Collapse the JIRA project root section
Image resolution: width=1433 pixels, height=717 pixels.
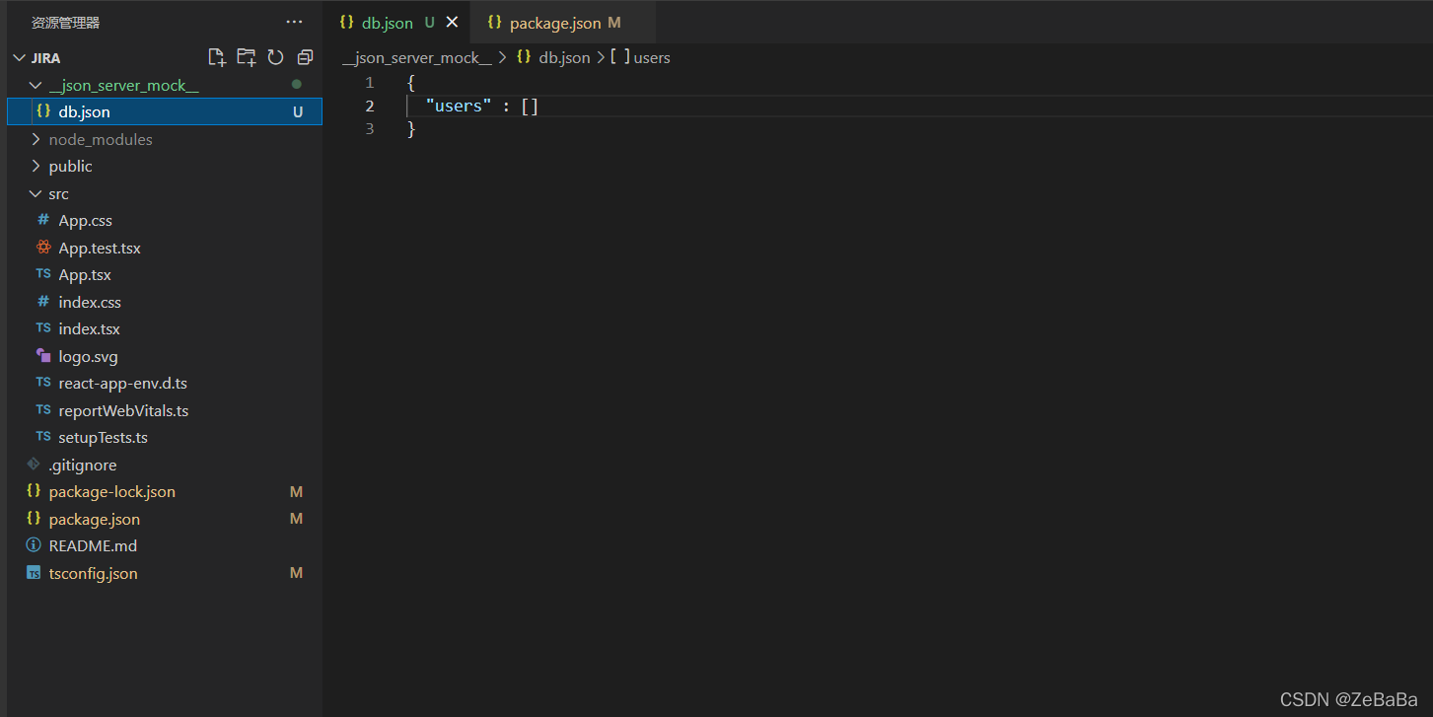tap(165, 57)
